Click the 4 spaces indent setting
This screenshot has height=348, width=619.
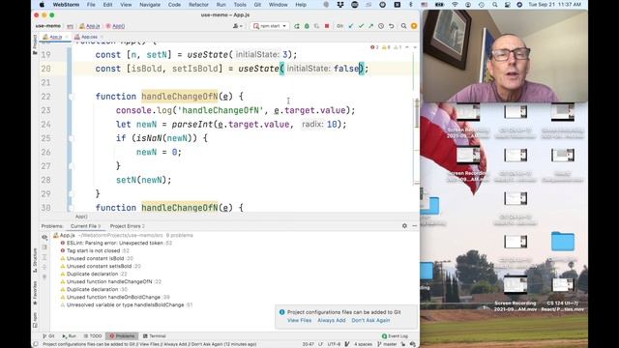pyautogui.click(x=363, y=344)
